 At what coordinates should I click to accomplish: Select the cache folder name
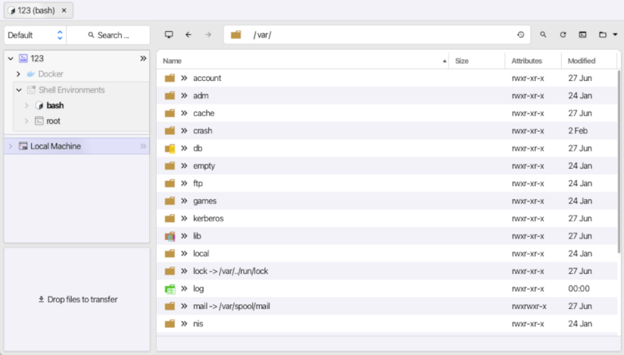tap(204, 113)
